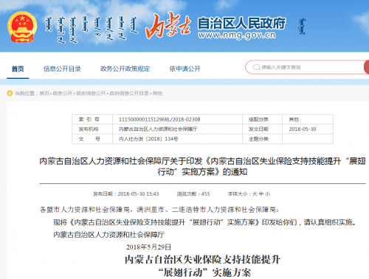Click the date line 2018年5月29日

click(148, 247)
